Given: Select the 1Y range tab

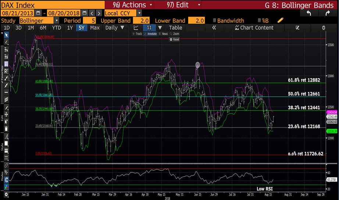Looking at the screenshot, I should pyautogui.click(x=70, y=28).
